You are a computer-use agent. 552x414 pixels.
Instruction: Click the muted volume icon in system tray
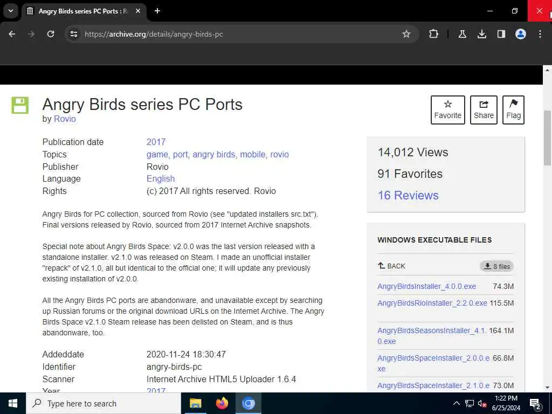point(482,403)
